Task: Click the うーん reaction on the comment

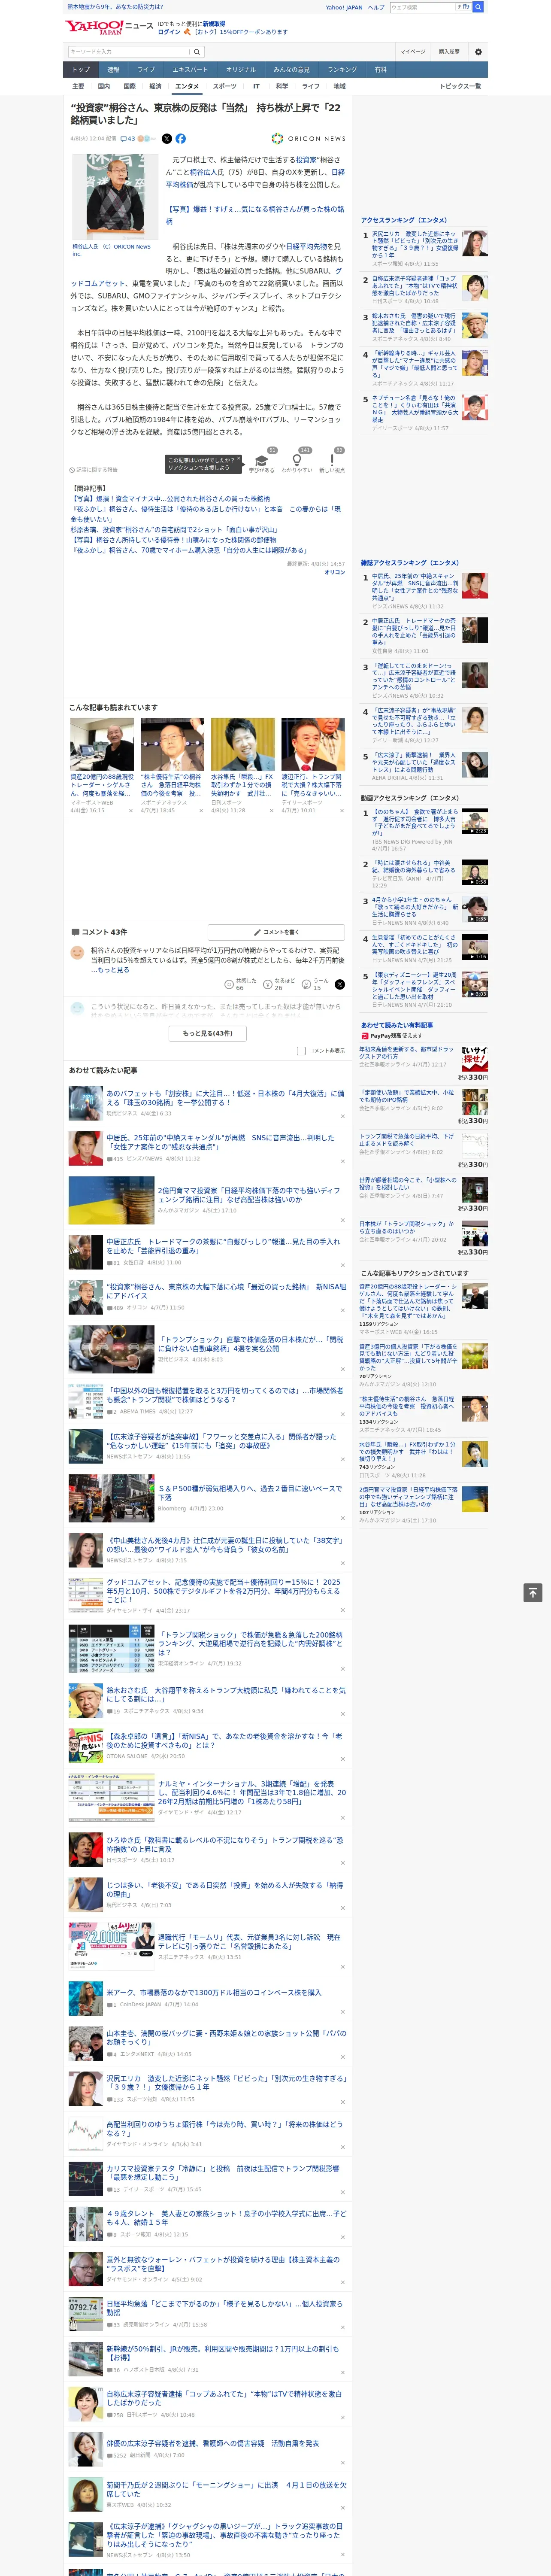Action: tap(307, 984)
